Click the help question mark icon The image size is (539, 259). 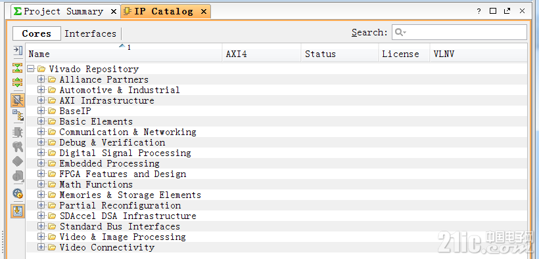coord(479,11)
